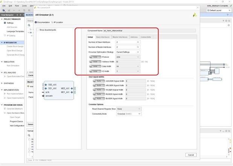Toggle the Auto switch for BUSER Signal Width
233x166 pixels.
click(x=99, y=98)
